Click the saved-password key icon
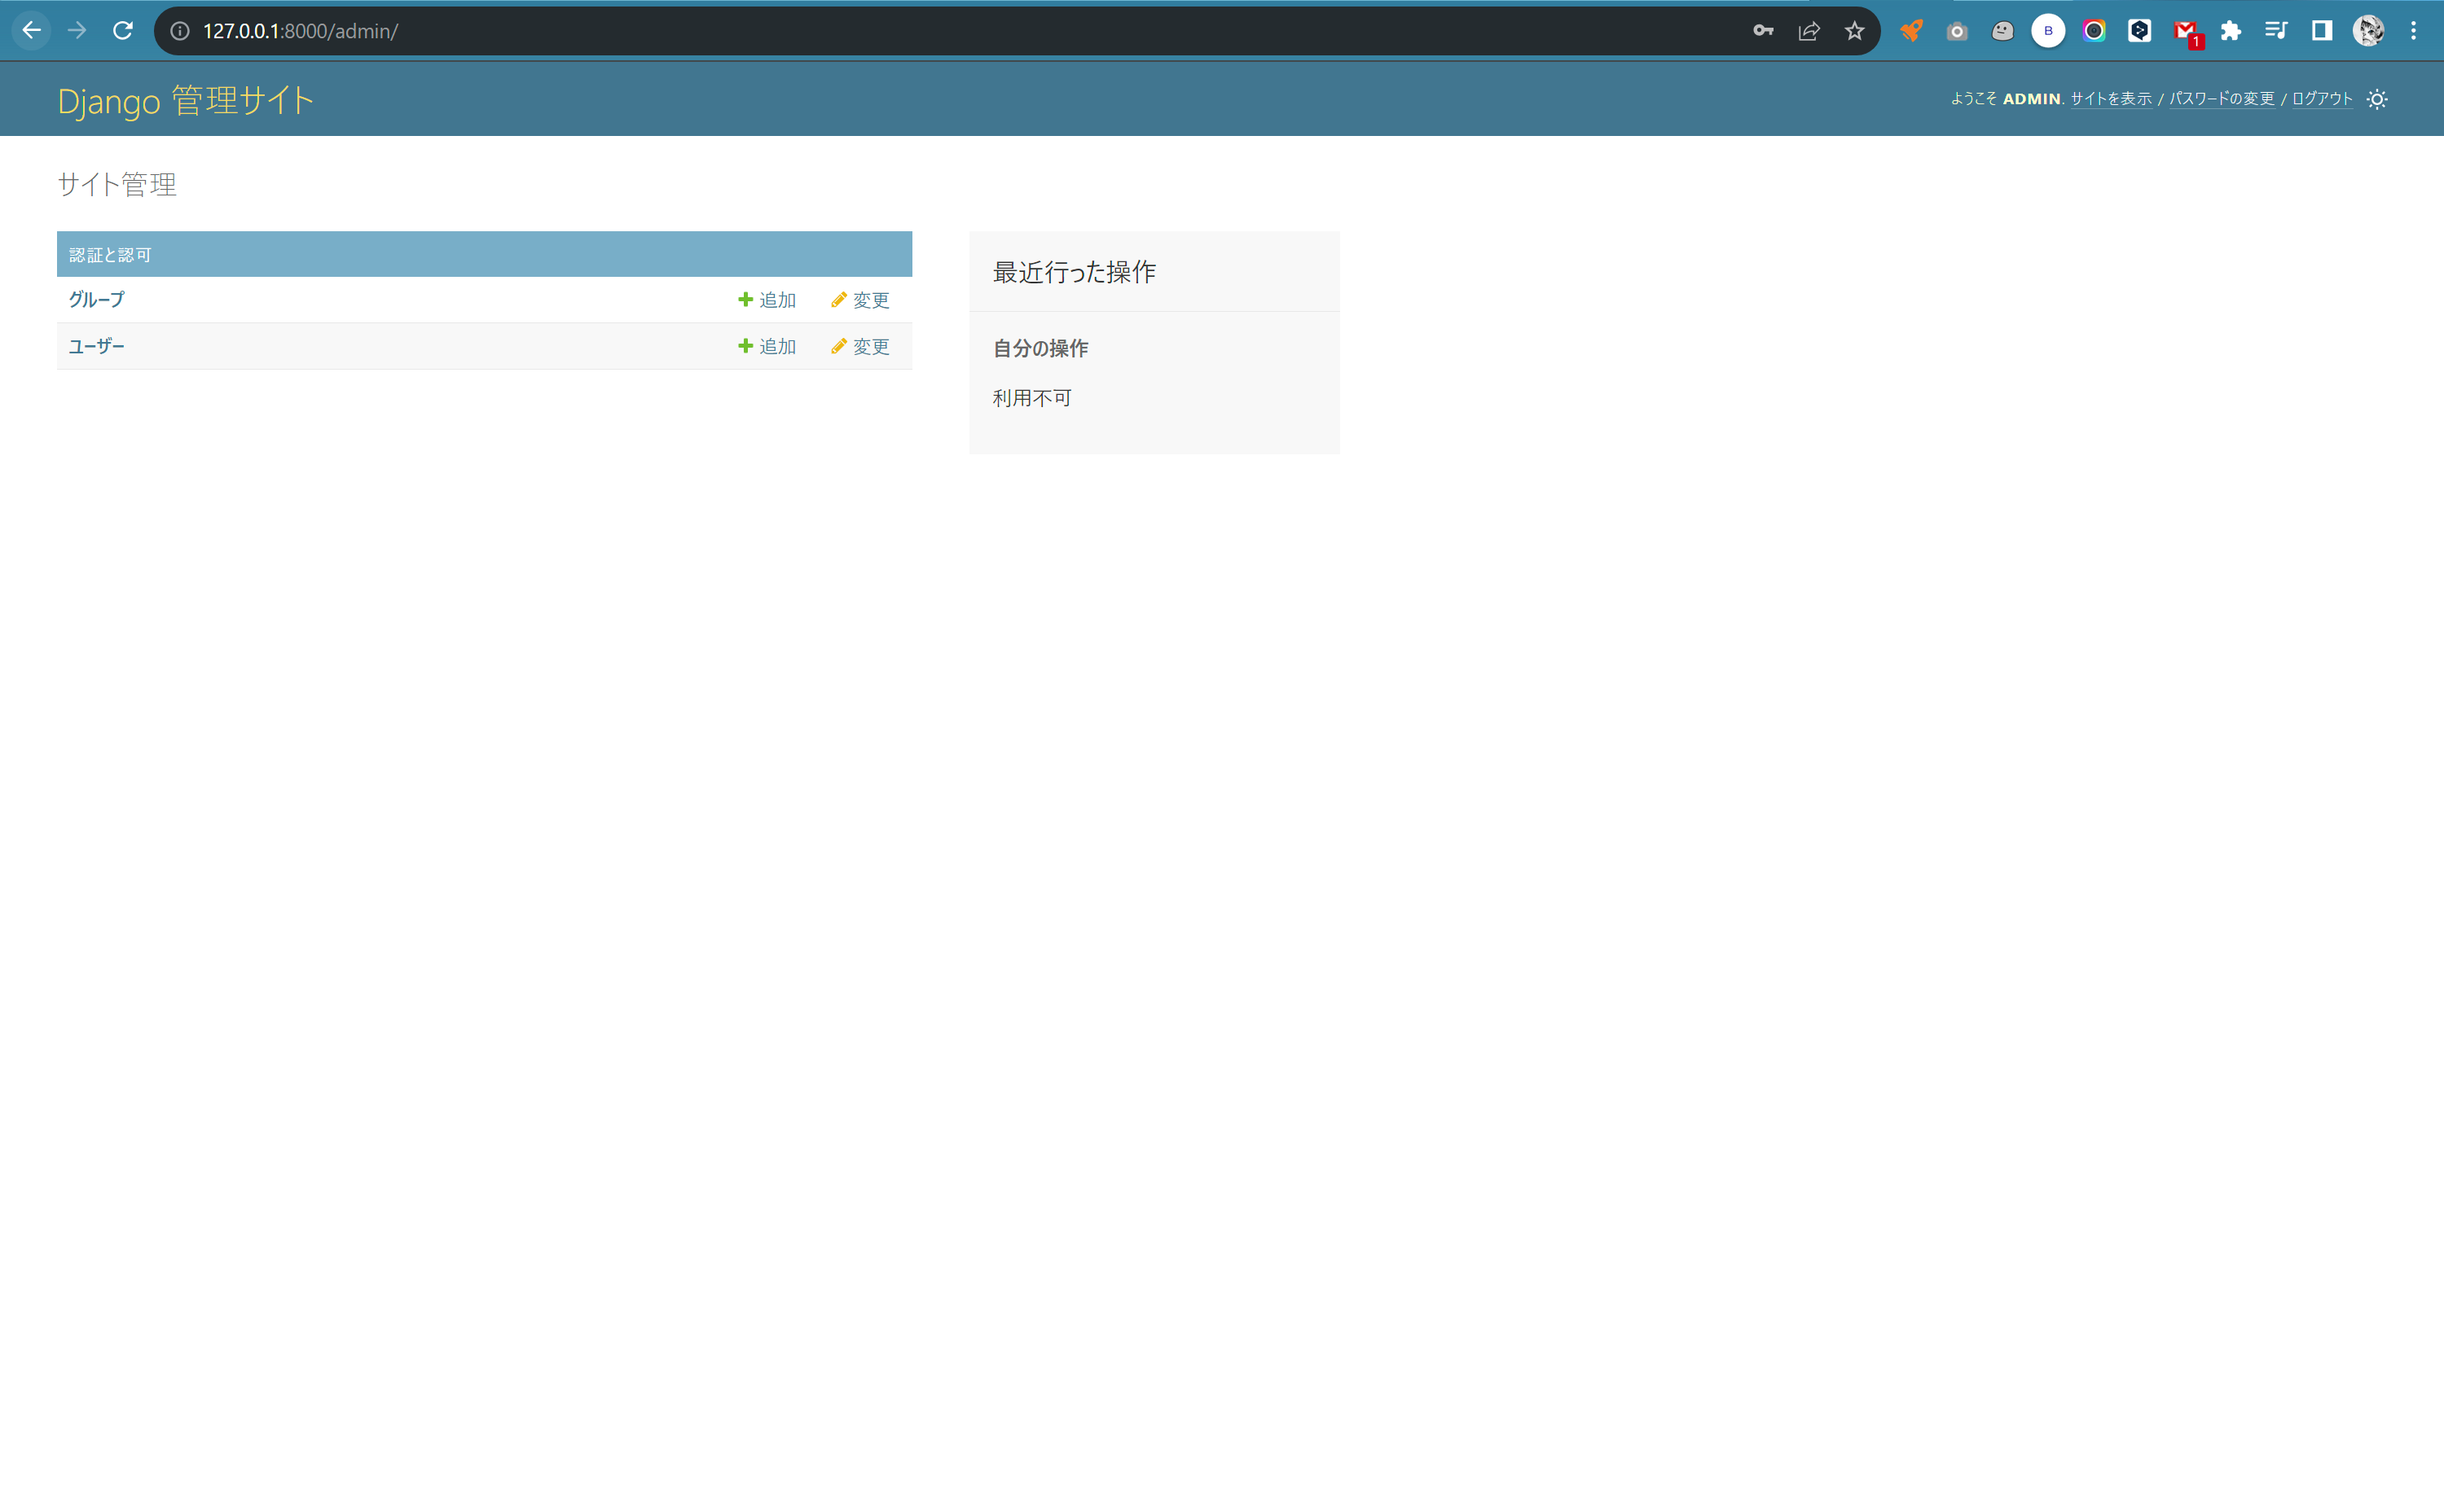2444x1512 pixels. [1765, 31]
